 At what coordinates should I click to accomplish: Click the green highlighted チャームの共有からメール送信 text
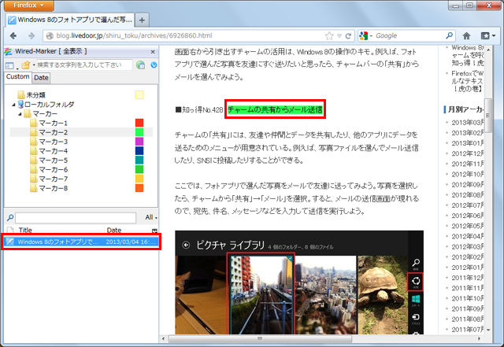pos(275,110)
